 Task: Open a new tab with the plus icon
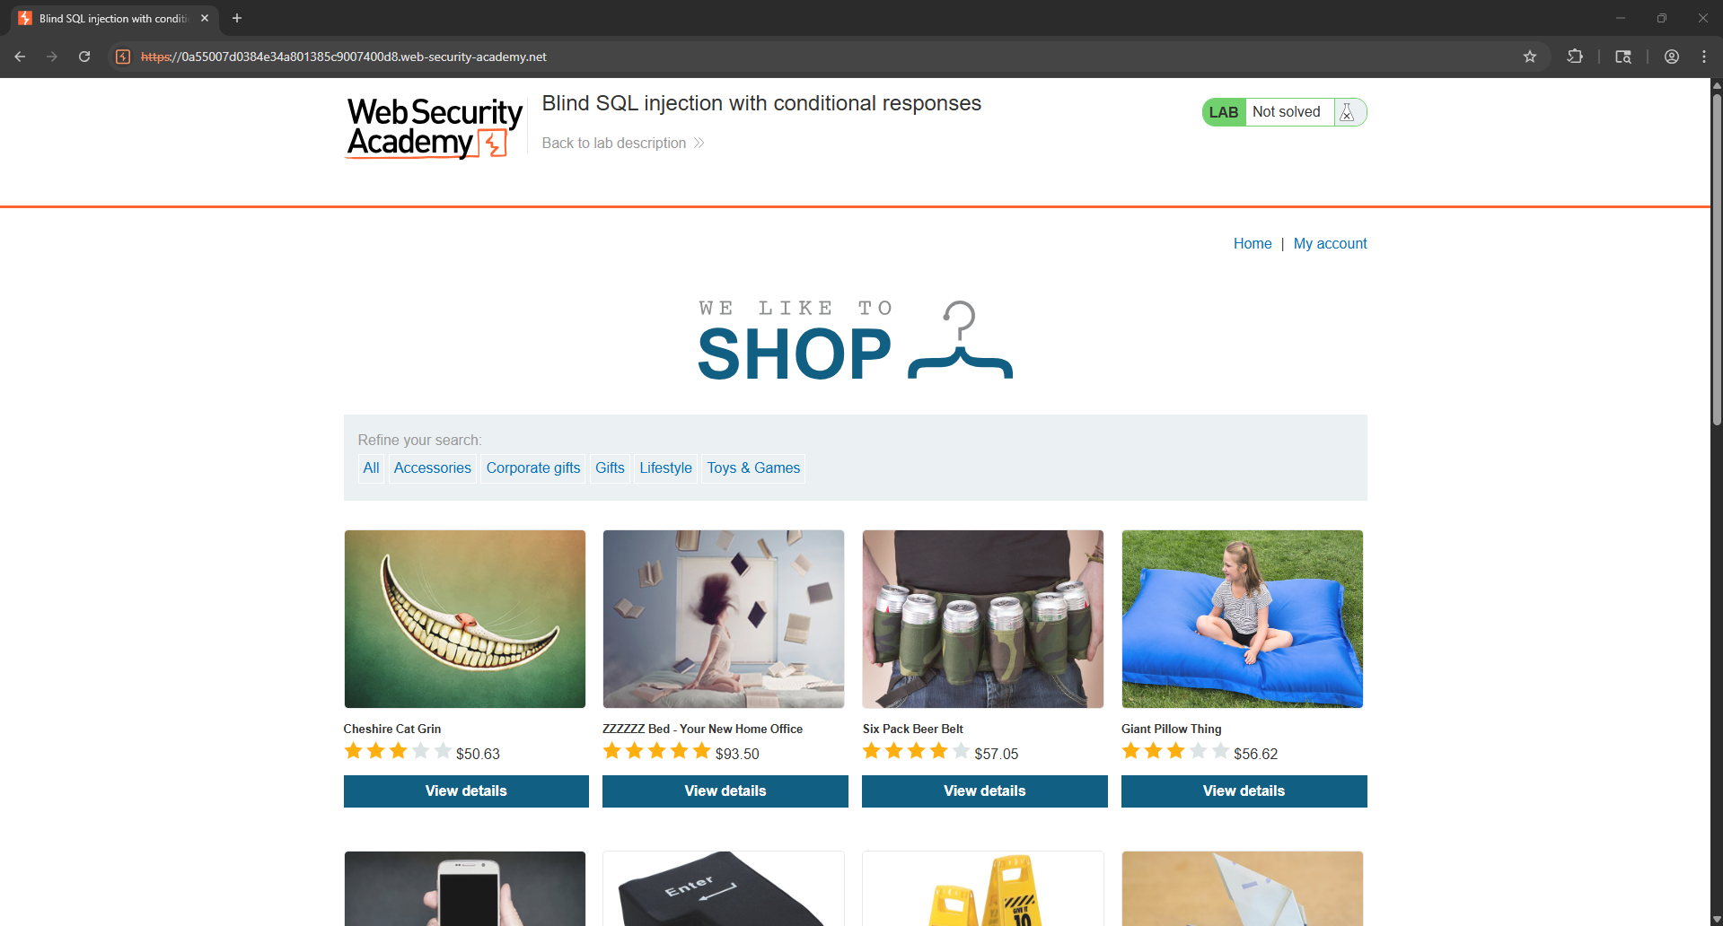click(237, 18)
